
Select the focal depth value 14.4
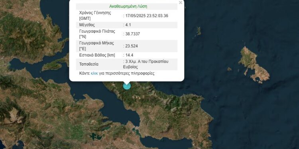[129, 55]
